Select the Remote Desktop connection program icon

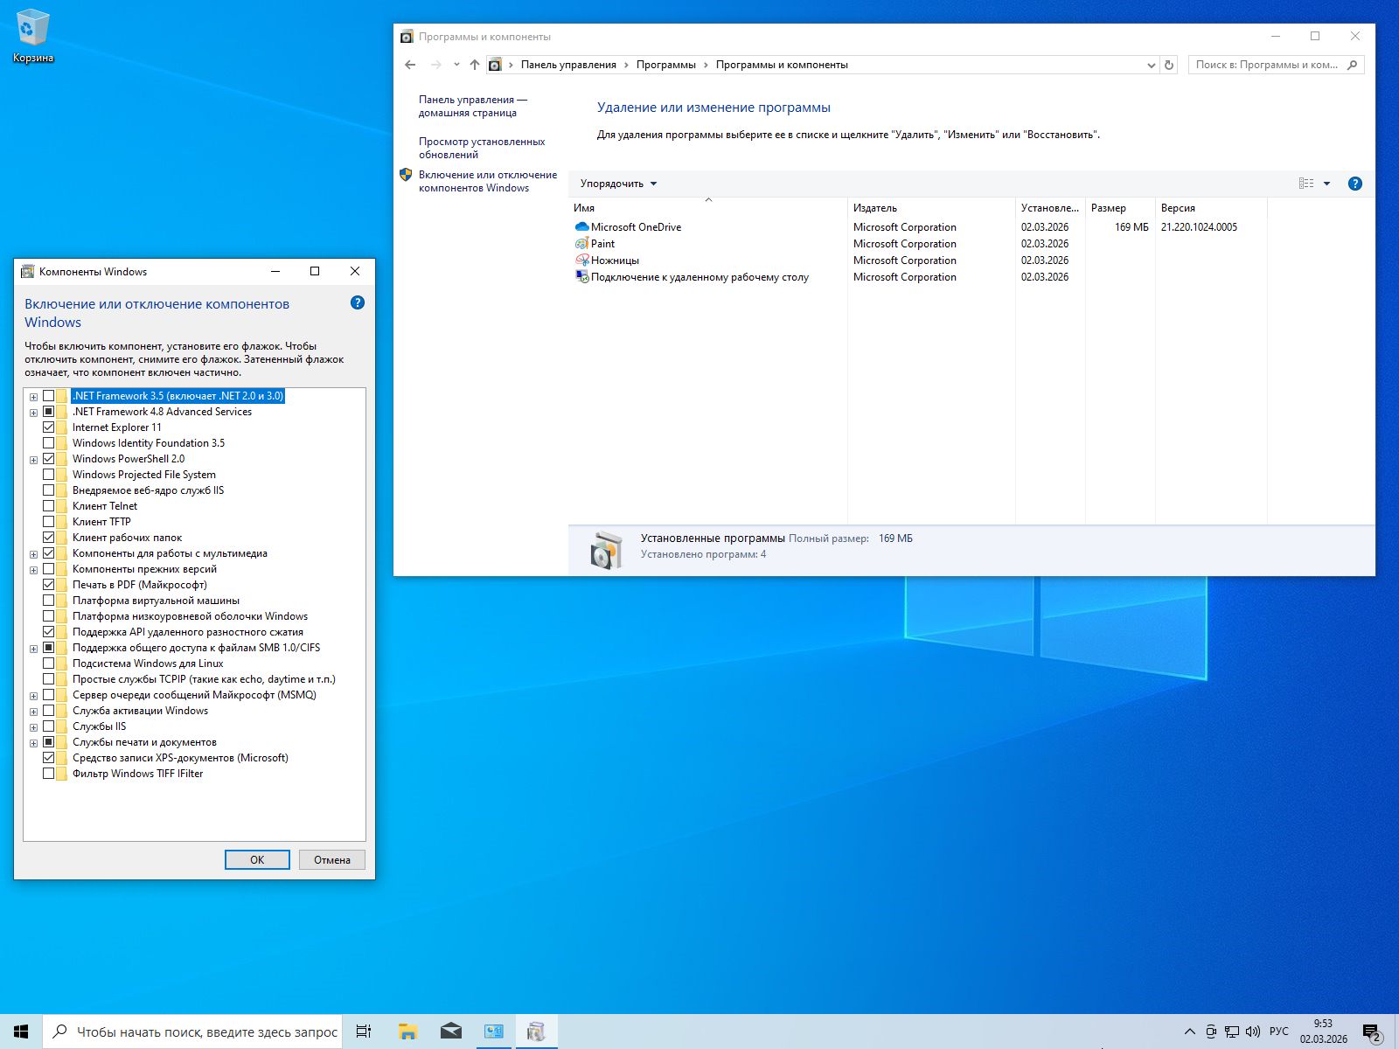[582, 276]
